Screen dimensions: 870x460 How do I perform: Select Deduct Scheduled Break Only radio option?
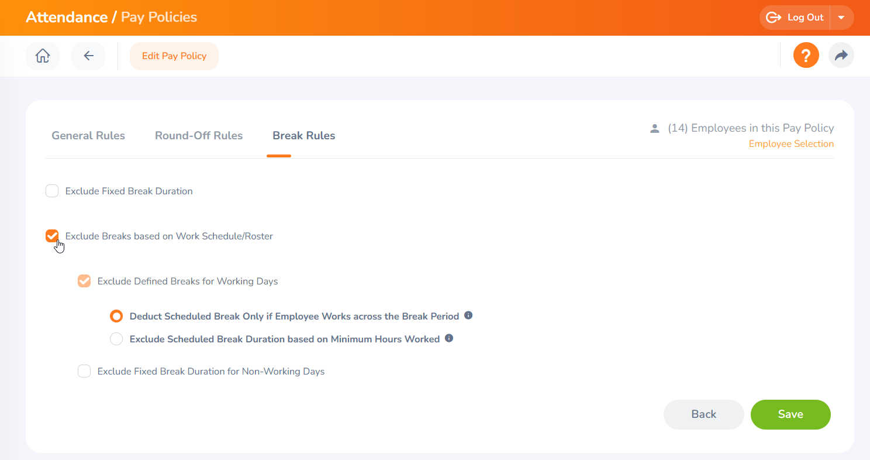click(x=116, y=316)
